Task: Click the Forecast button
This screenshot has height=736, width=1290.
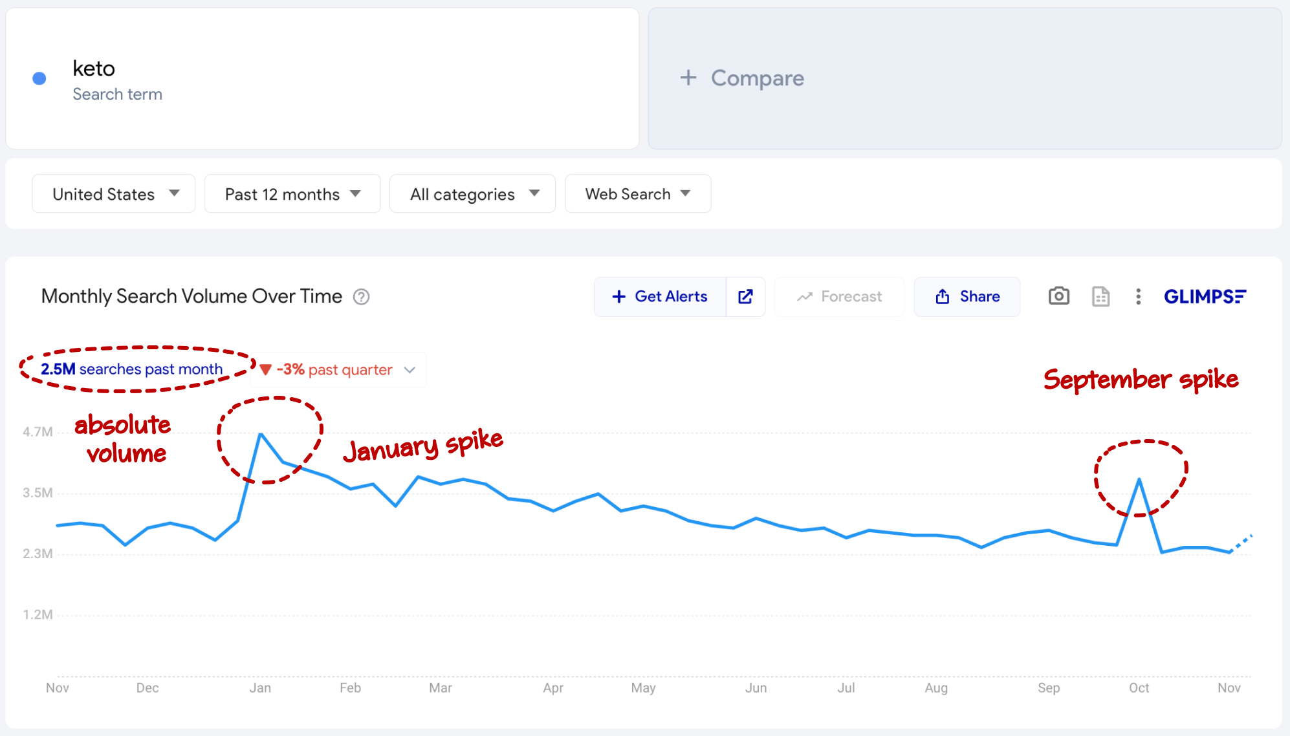Action: [x=840, y=296]
